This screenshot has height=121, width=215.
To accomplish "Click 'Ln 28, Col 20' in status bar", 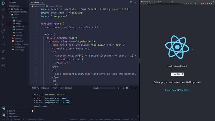I will [x=73, y=120].
